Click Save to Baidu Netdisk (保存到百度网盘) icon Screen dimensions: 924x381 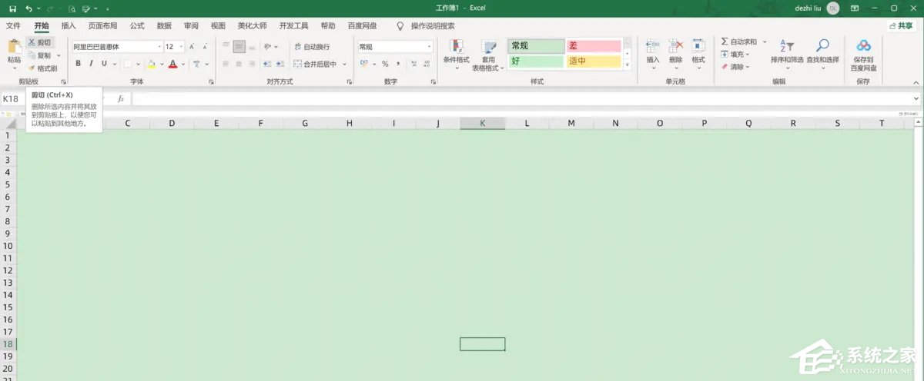tap(863, 47)
